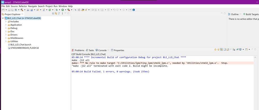Image resolution: width=259 pixels, height=110 pixels.
Task: Open the Window menu
Action: pyautogui.click(x=62, y=6)
